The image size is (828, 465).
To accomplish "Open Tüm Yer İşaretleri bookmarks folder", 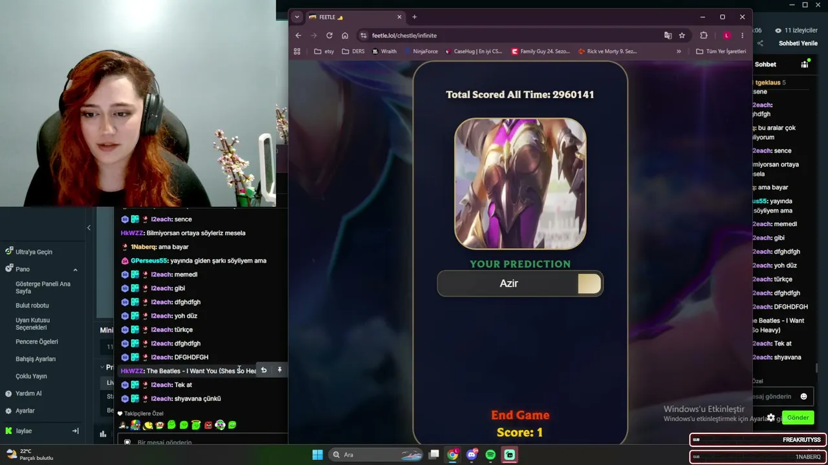I will [x=721, y=51].
